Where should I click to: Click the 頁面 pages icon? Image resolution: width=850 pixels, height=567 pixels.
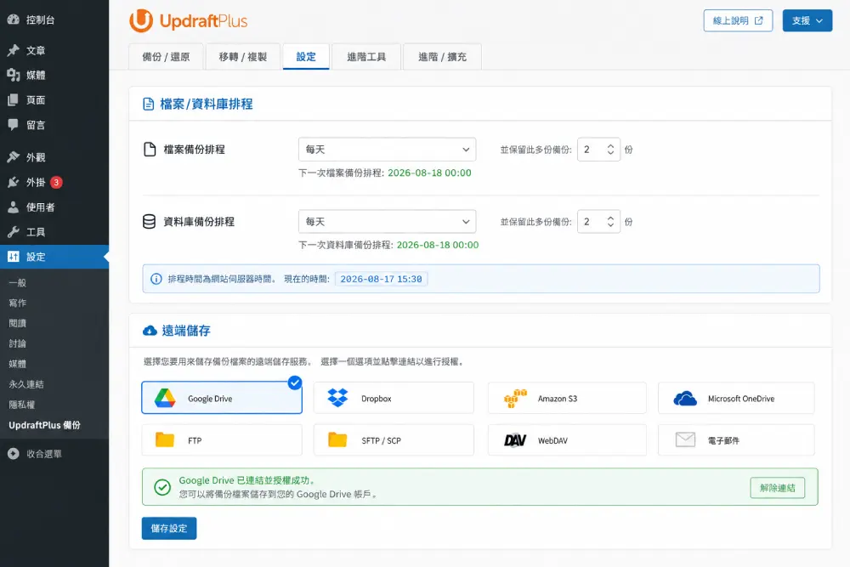click(14, 99)
